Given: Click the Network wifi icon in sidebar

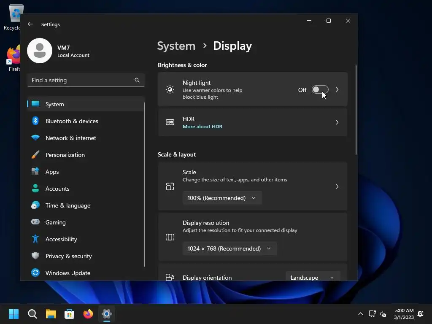Looking at the screenshot, I should click(35, 138).
